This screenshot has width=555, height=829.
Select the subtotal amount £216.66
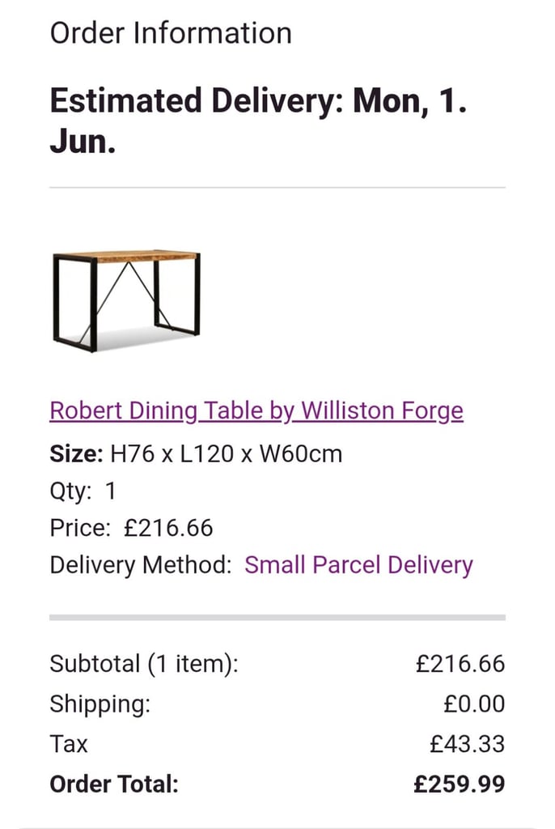click(x=460, y=664)
